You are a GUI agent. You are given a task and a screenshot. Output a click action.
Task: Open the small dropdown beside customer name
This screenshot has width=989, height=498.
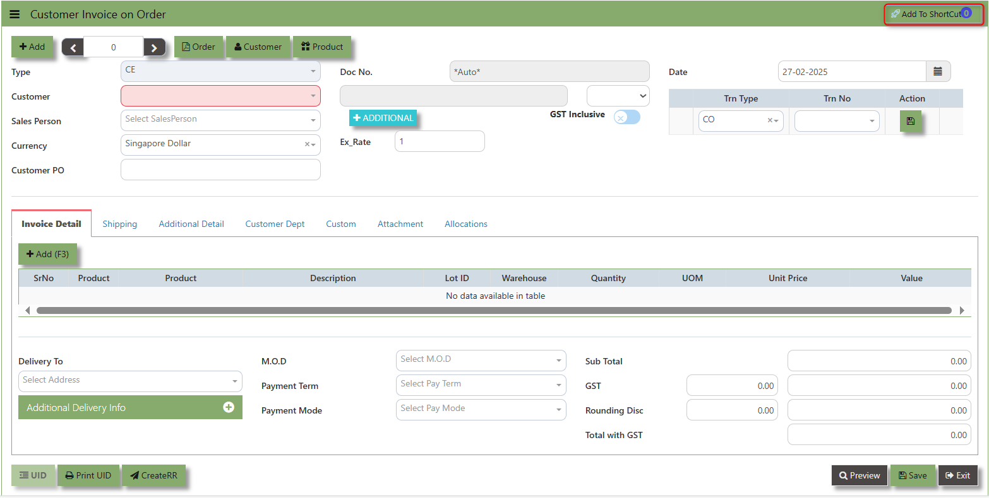point(618,96)
